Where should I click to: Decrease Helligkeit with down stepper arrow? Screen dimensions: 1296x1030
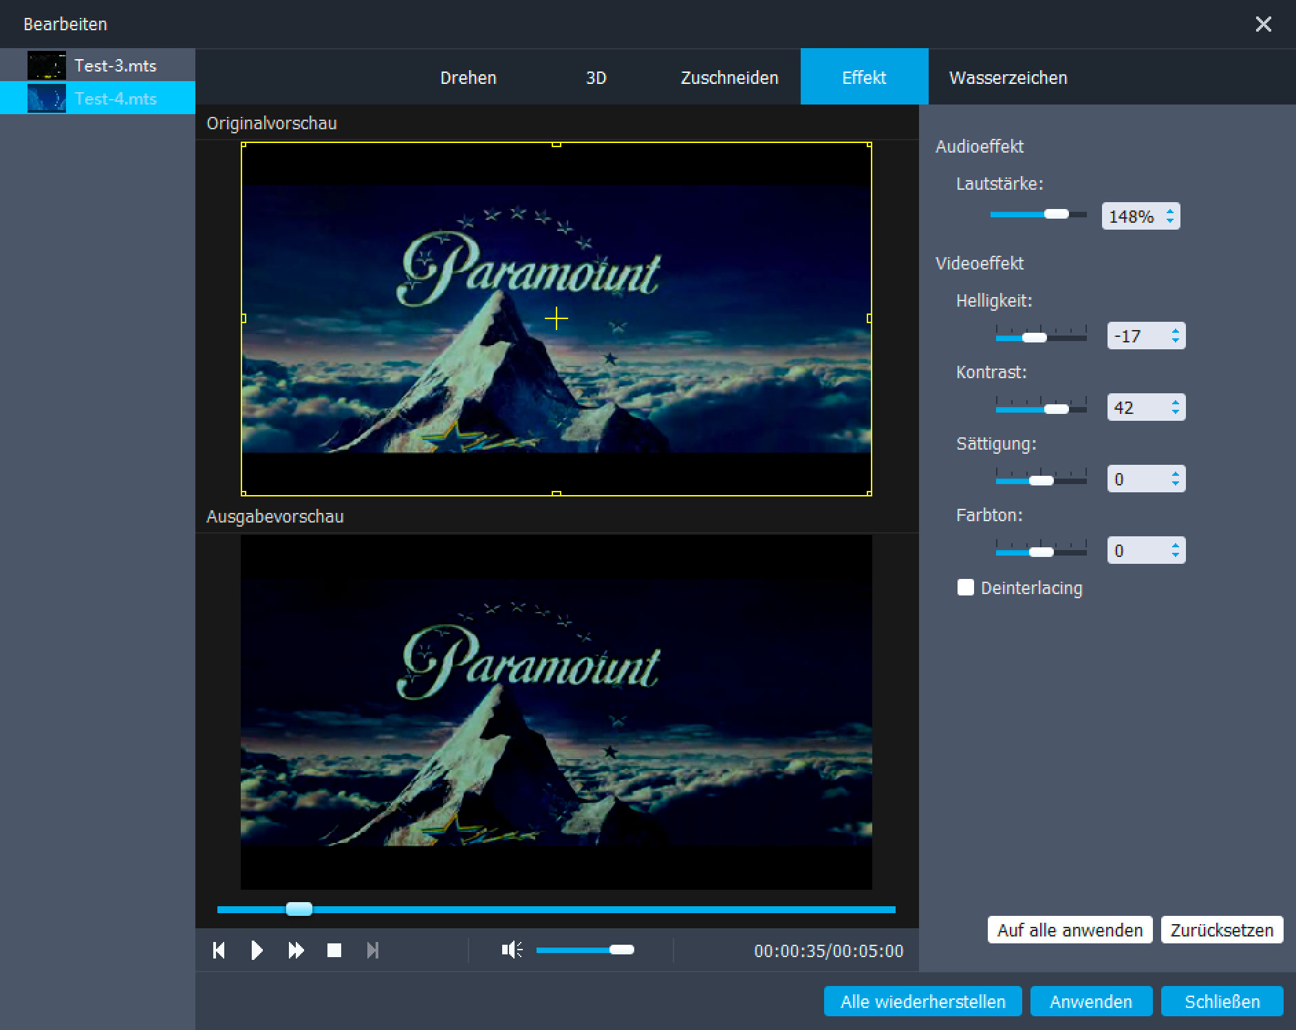1176,340
